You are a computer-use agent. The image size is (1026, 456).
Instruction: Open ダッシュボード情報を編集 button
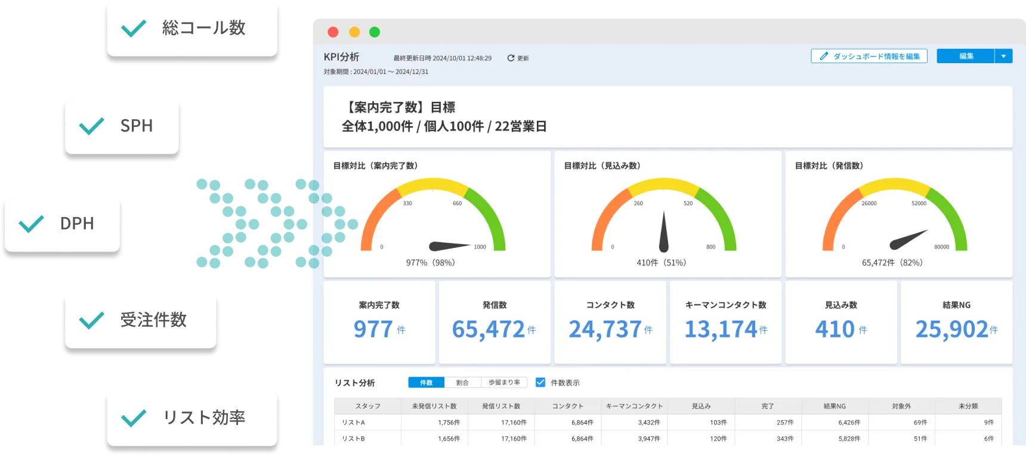coord(869,56)
